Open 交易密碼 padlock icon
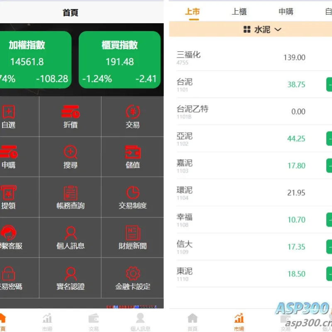 click(8, 273)
